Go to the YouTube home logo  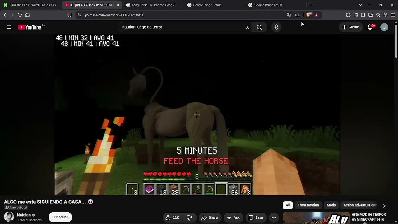pyautogui.click(x=30, y=27)
